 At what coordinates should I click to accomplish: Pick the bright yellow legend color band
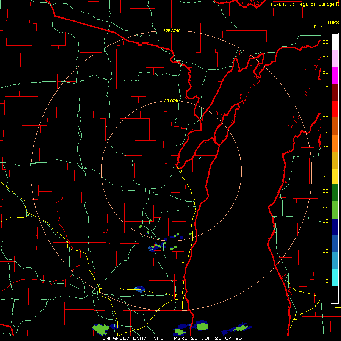click(x=335, y=176)
